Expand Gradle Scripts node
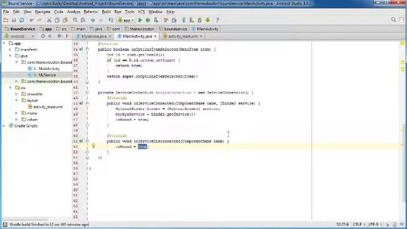This screenshot has height=229, width=407. tap(4, 126)
